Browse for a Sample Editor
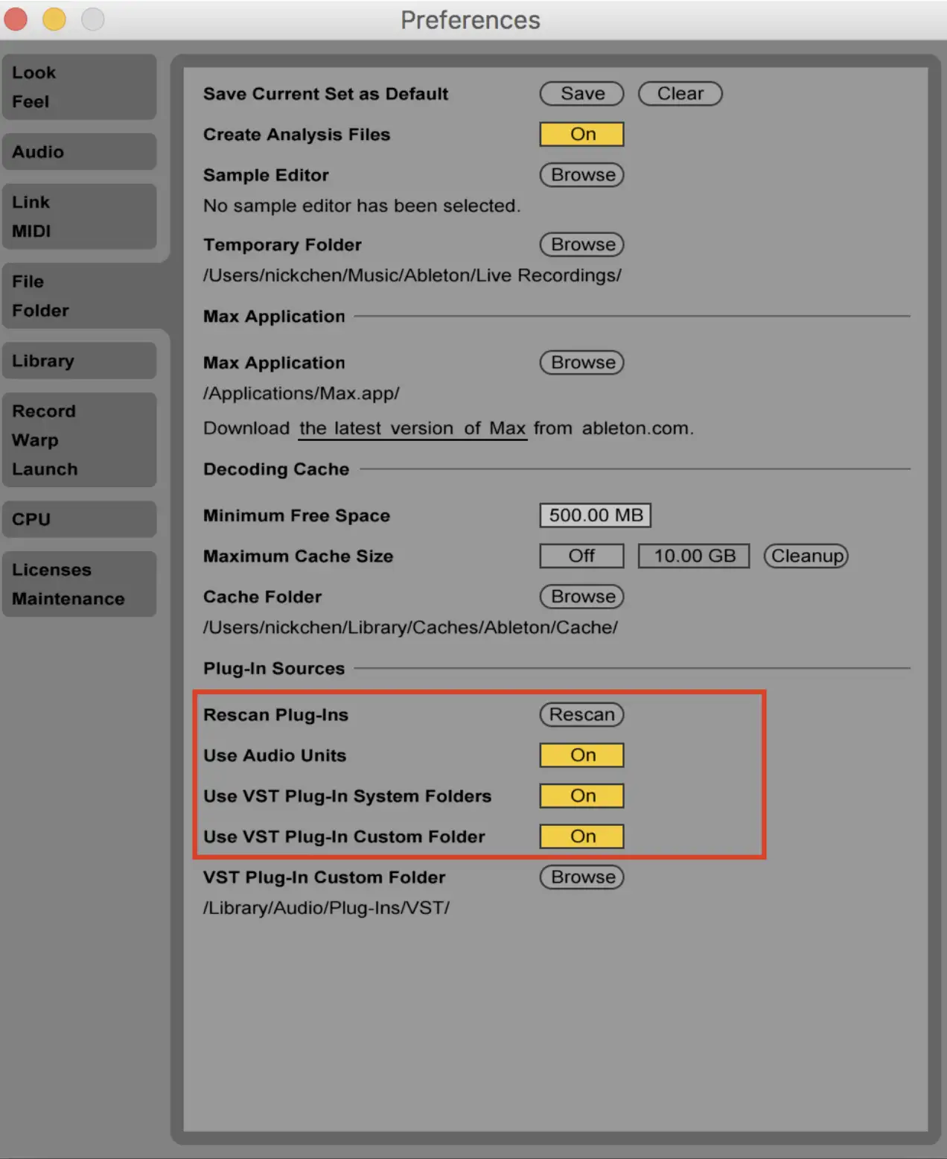 581,175
